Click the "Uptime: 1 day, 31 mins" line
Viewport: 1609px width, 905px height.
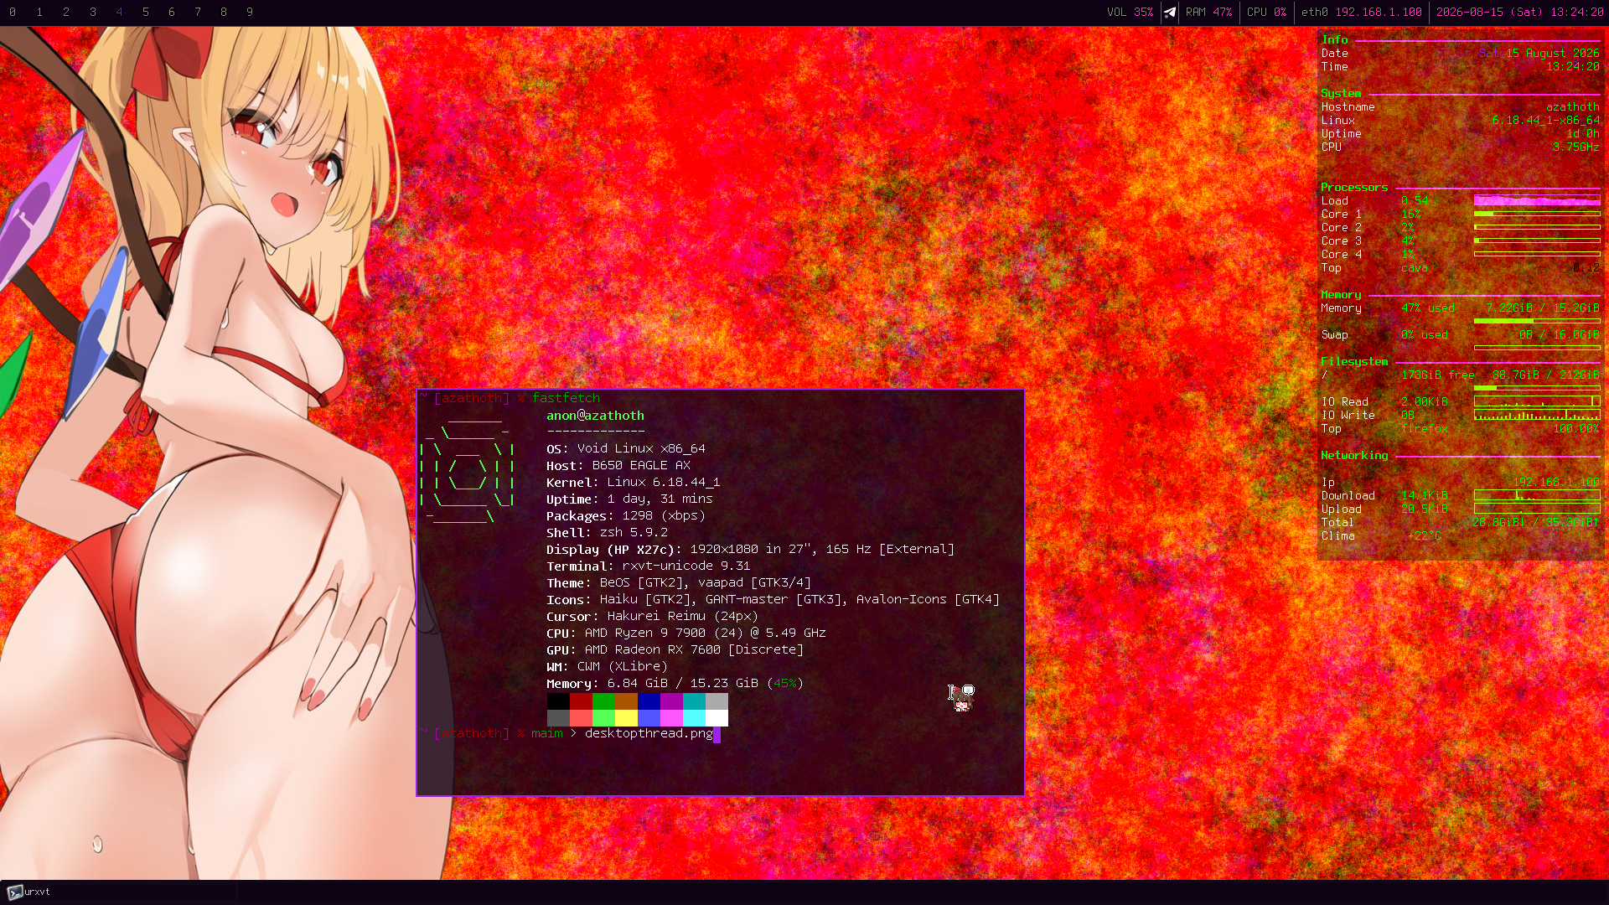[x=629, y=499]
